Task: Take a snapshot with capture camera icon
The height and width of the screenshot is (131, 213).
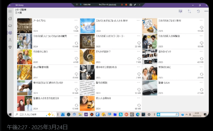Action: click(131, 5)
